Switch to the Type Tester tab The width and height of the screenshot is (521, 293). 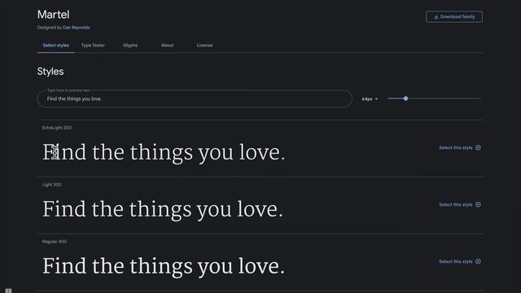coord(93,46)
